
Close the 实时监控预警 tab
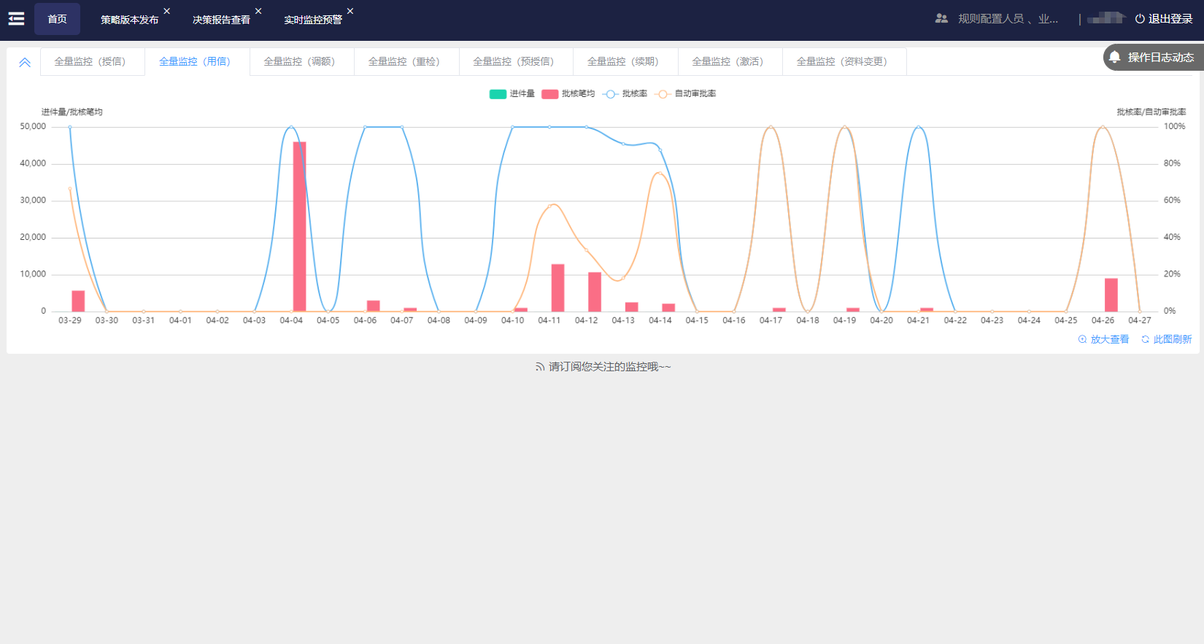350,11
